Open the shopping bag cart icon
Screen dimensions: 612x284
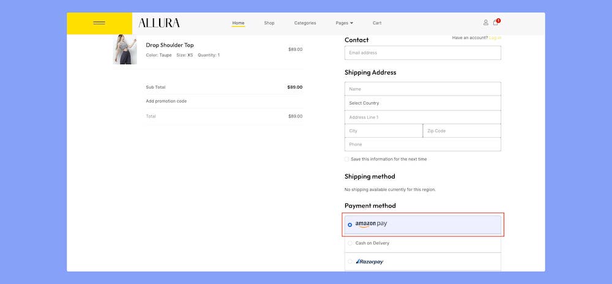tap(496, 23)
